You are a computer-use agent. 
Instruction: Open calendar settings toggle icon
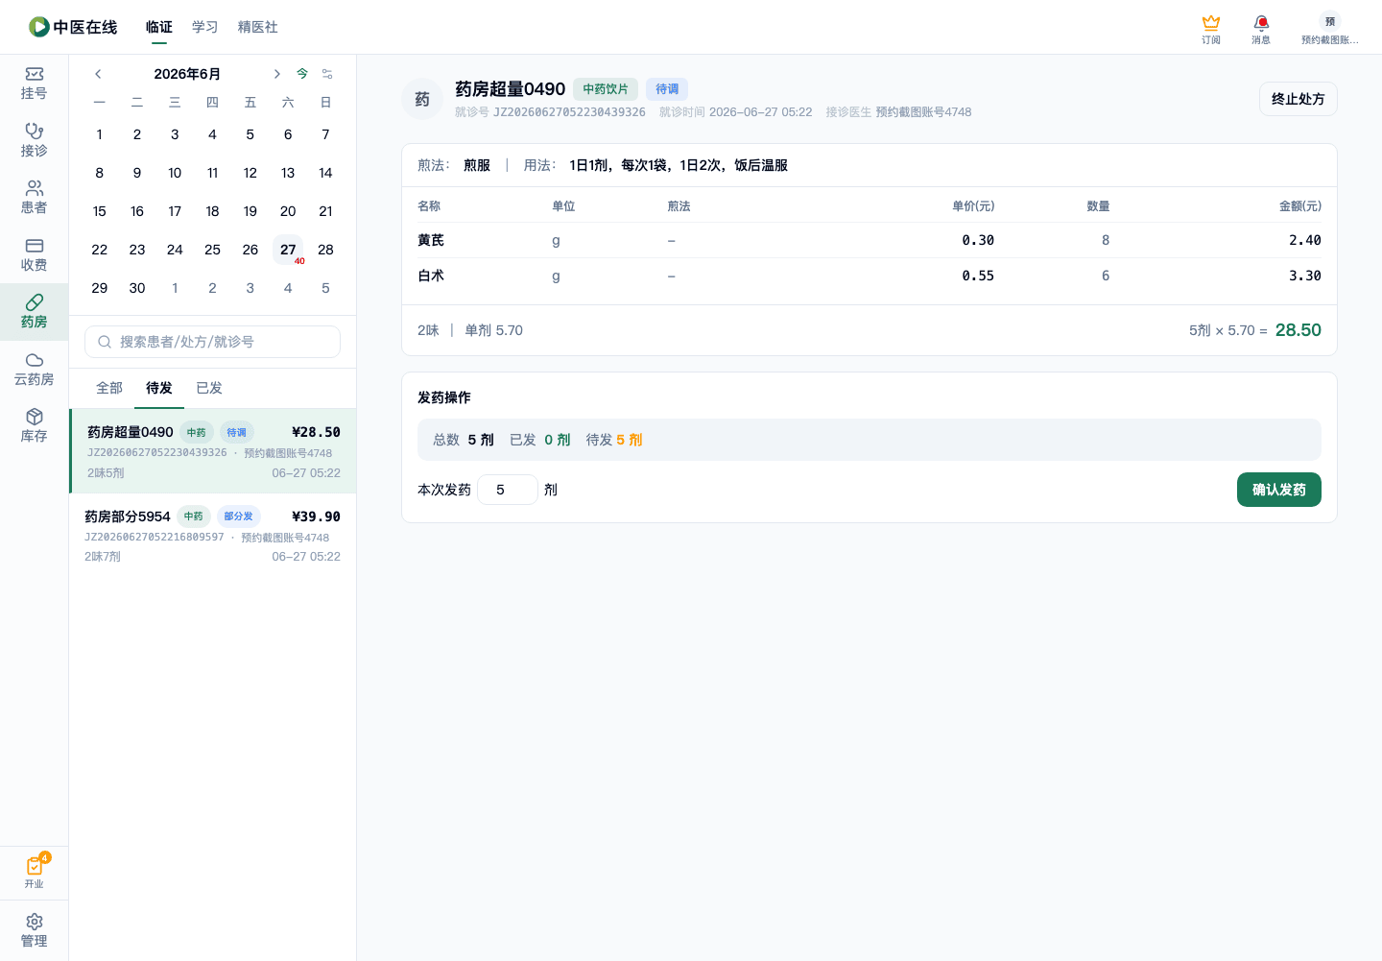327,74
